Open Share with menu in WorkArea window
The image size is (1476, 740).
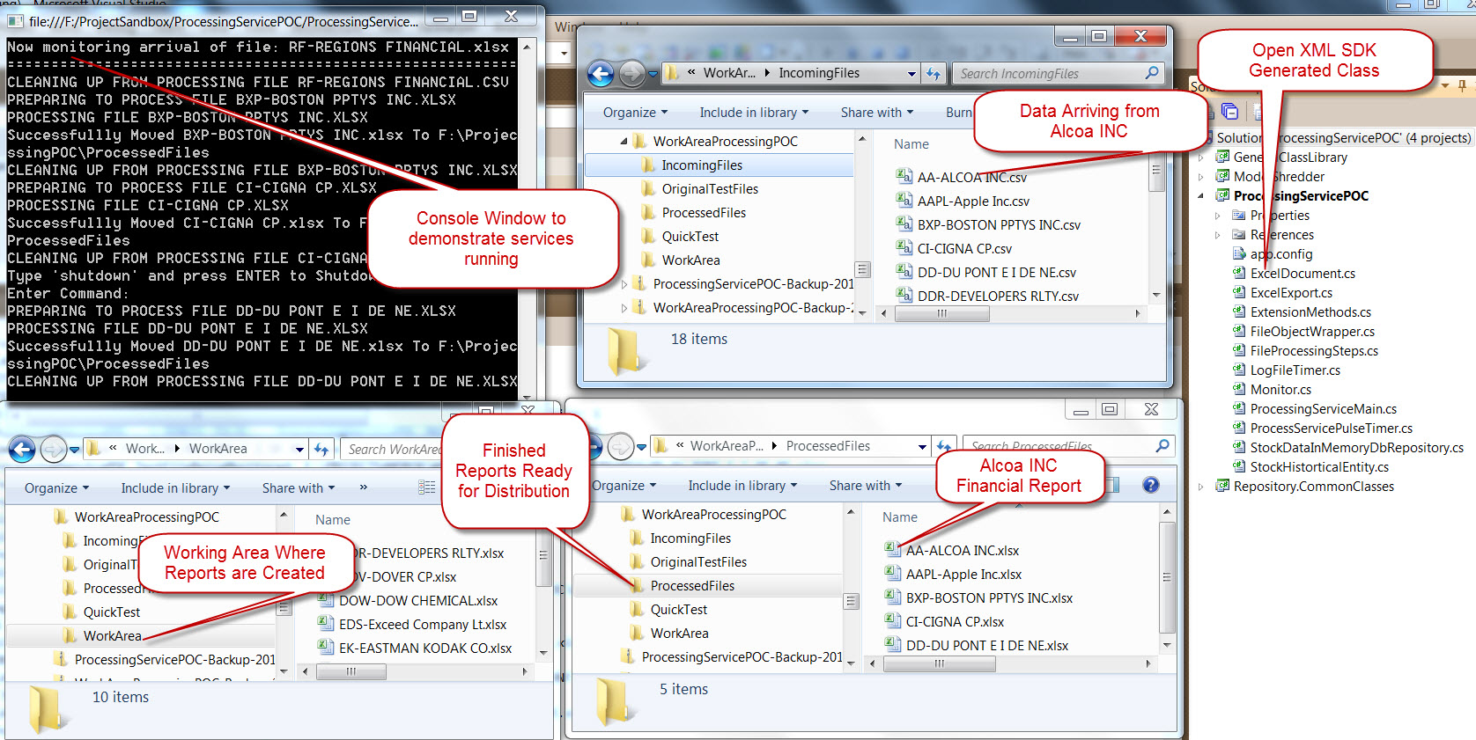point(299,488)
